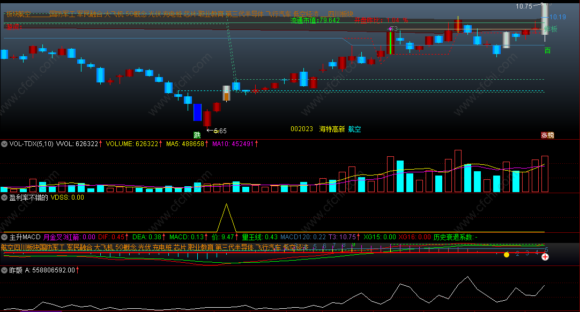This screenshot has height=312, width=580.
Task: Click the green-striped red candle below T3 marker
Action: tap(390, 43)
